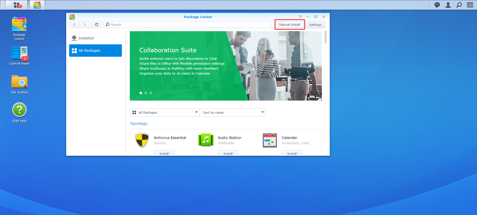The width and height of the screenshot is (477, 215).
Task: Open Package Center from the desktop
Action: point(19,28)
